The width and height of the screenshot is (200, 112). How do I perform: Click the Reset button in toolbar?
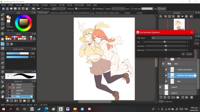(x=161, y=9)
